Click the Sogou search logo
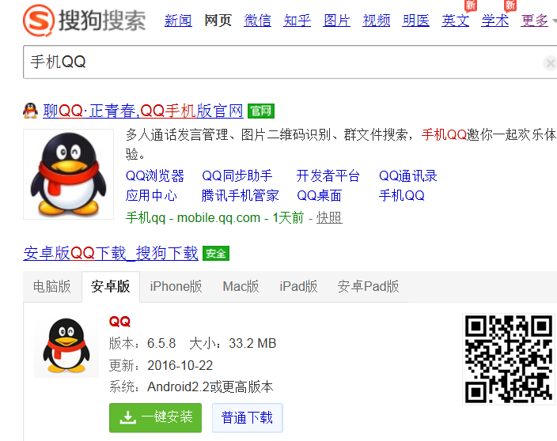This screenshot has width=557, height=441. 85,21
